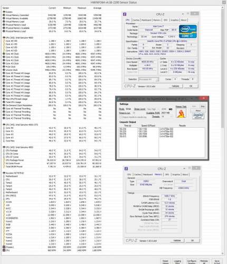Click the icon beside Virtual Memory Load row
Viewport: 227px width, 264px height.
coord(4,22)
